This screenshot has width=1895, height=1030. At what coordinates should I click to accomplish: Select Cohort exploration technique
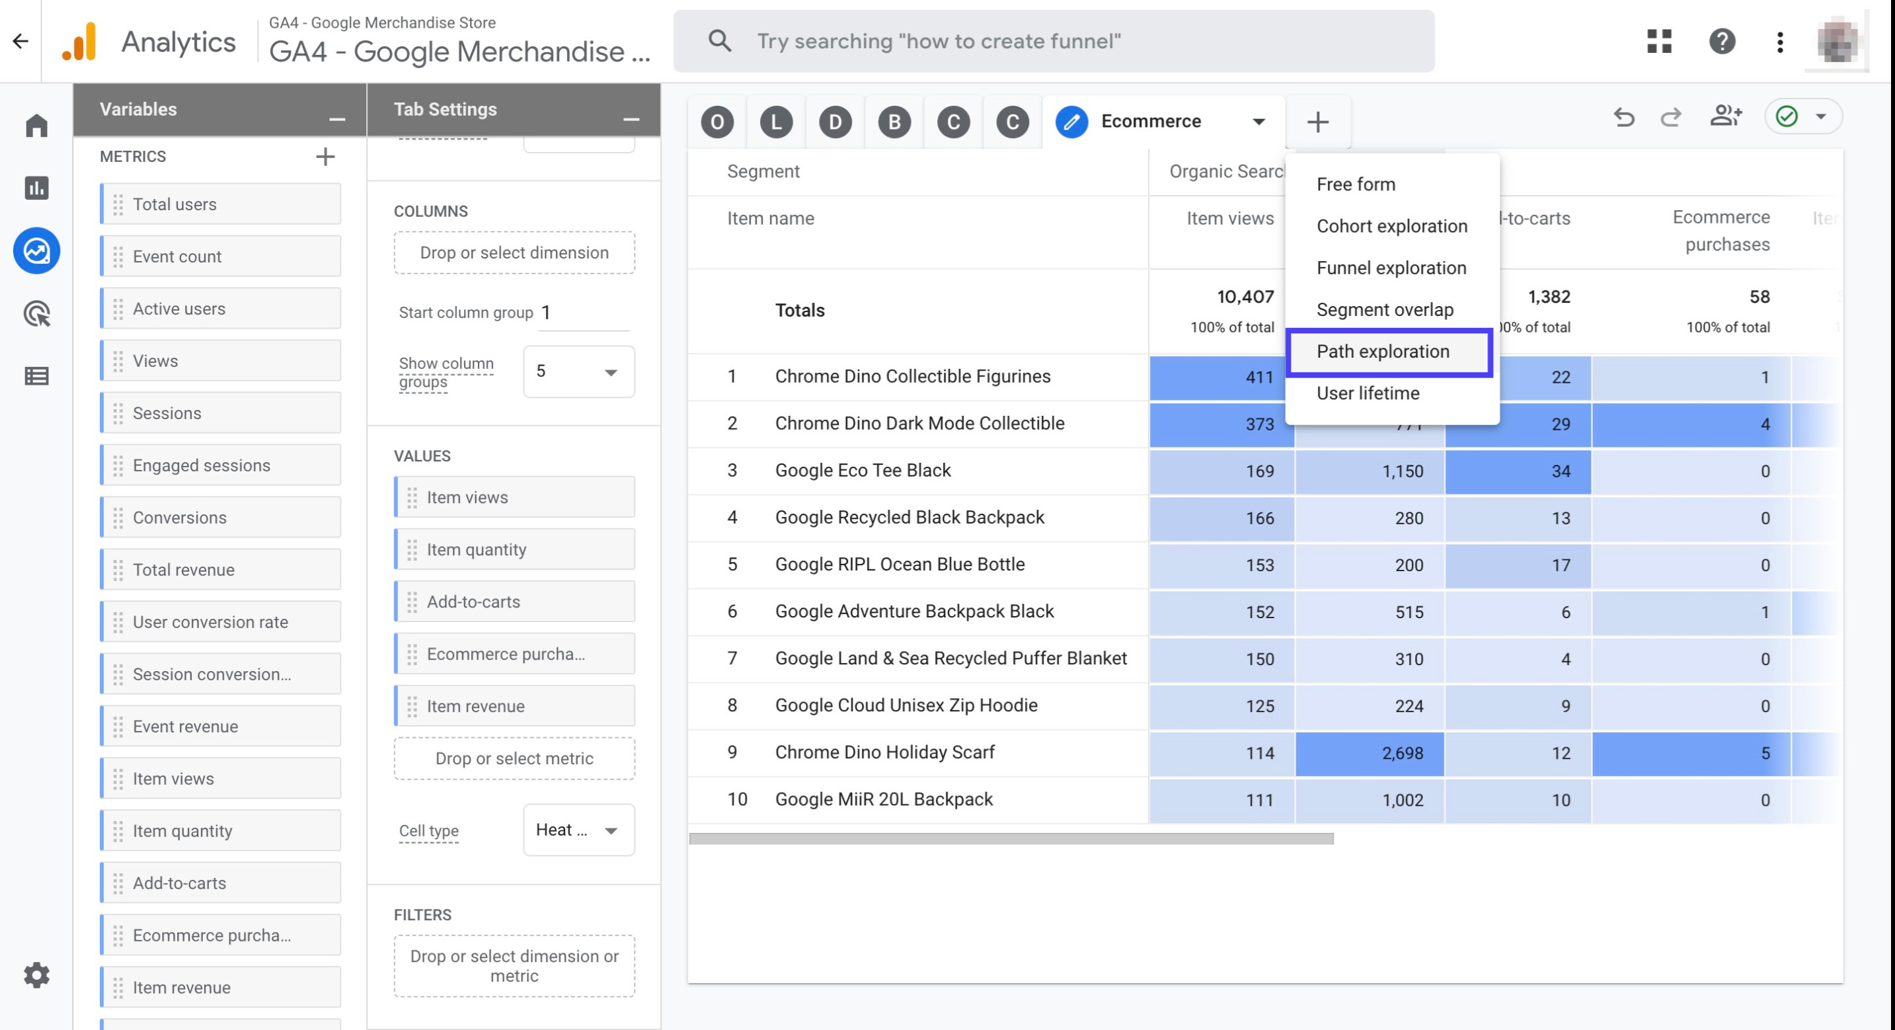click(1392, 226)
